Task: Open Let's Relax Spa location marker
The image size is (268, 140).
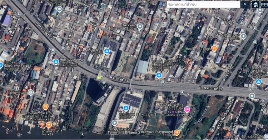Action: [x=114, y=123]
